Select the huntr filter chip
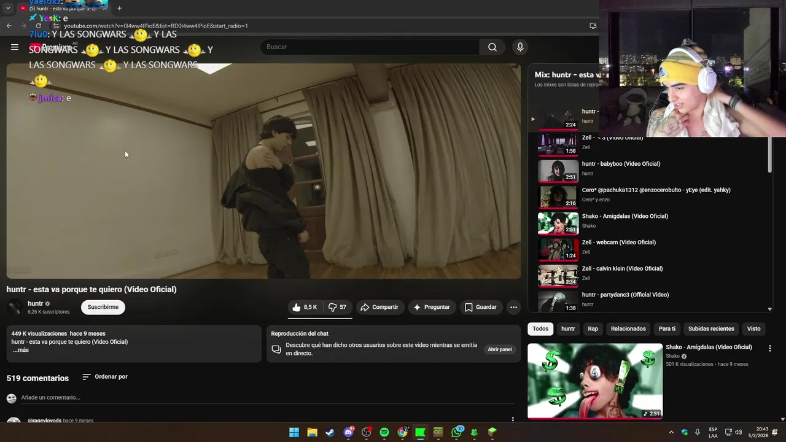This screenshot has height=442, width=786. point(568,328)
